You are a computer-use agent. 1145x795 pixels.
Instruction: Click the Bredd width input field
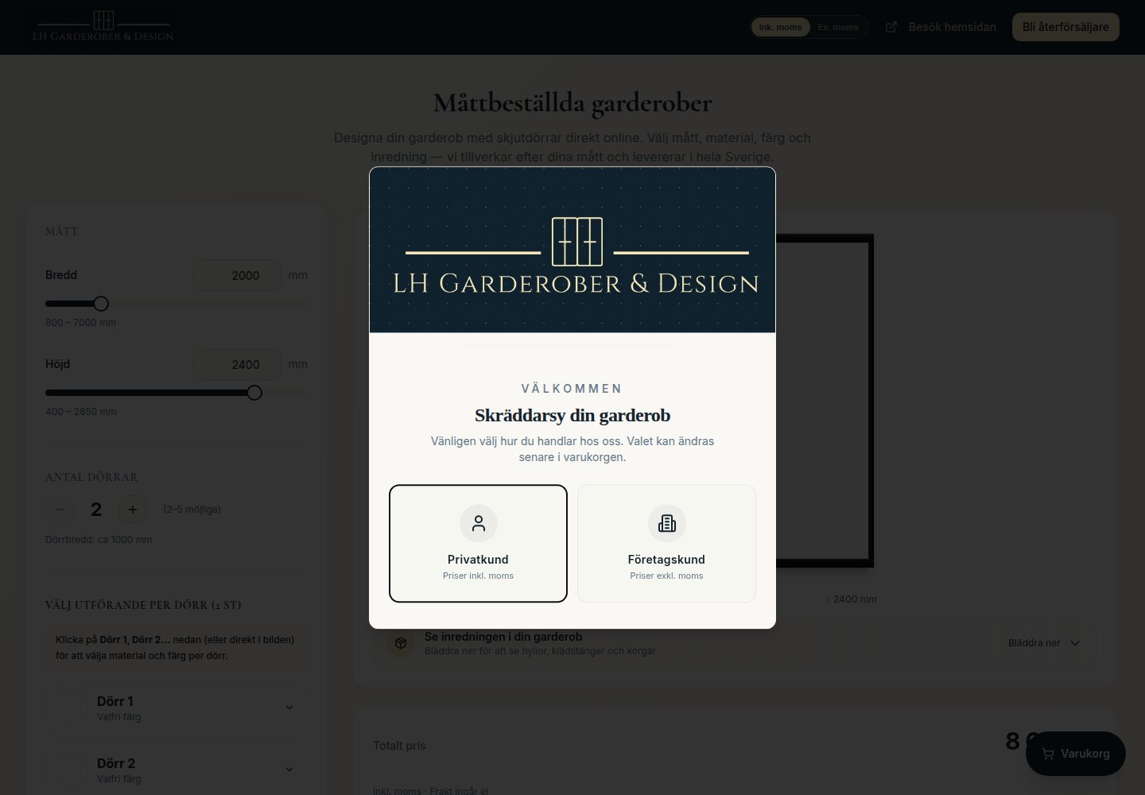[237, 275]
